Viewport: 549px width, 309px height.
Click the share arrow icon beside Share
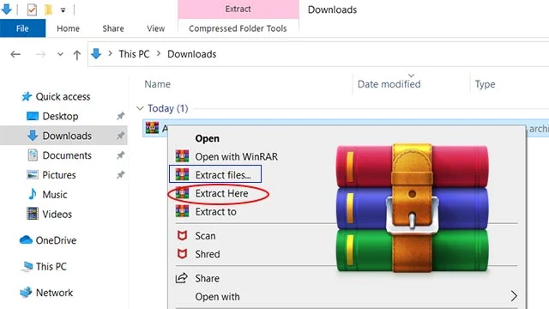(x=182, y=278)
